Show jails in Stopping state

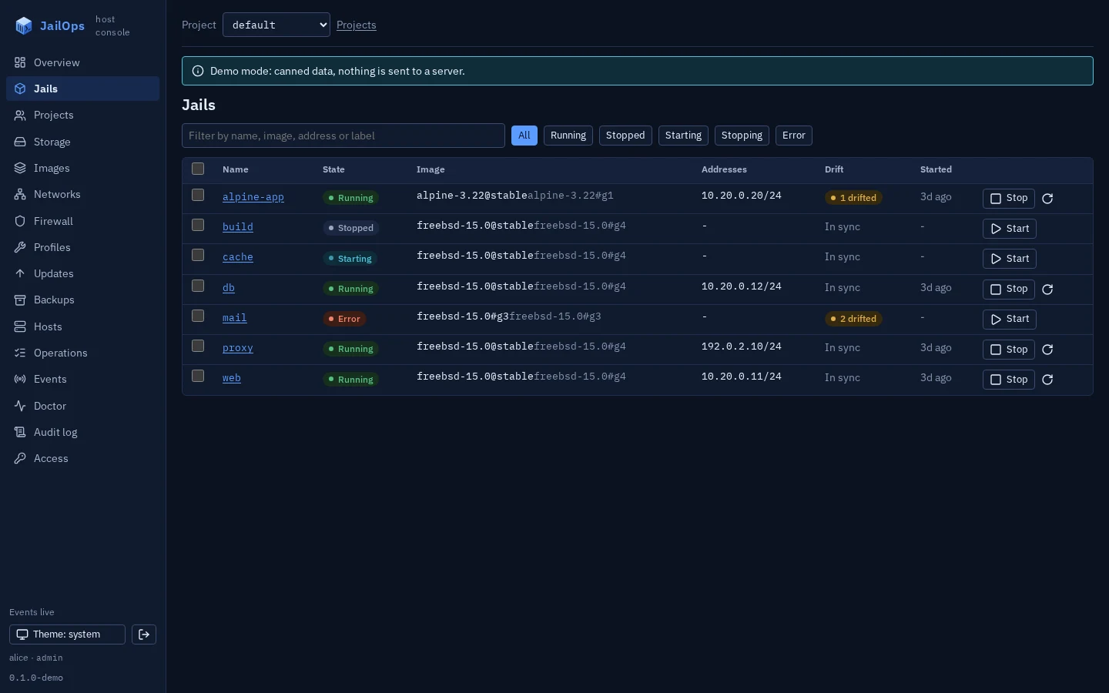[742, 136]
